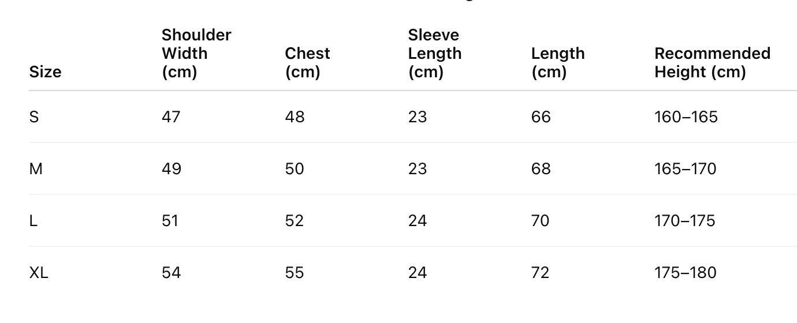Click shoulder width value 54 for XL
This screenshot has width=797, height=323.
[171, 273]
